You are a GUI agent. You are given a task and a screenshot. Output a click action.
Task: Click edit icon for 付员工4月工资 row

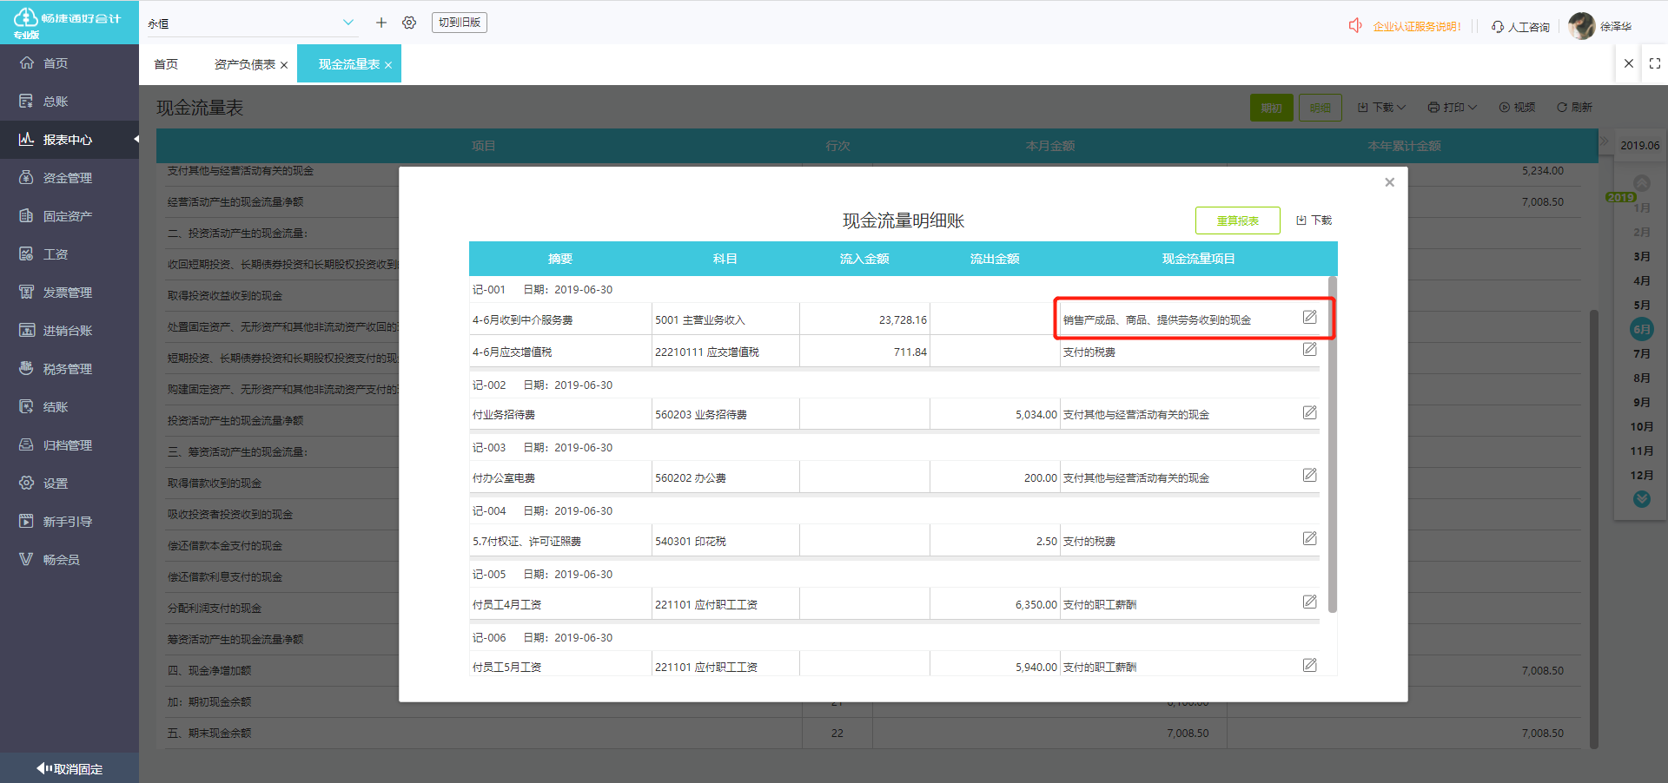coord(1309,602)
